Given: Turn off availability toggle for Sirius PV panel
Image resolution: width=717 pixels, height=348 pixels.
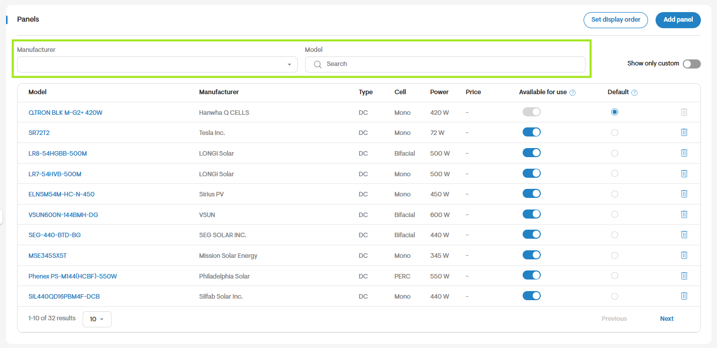Looking at the screenshot, I should [532, 193].
